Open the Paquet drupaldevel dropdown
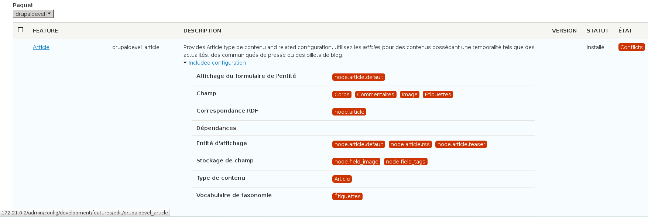 pyautogui.click(x=33, y=14)
